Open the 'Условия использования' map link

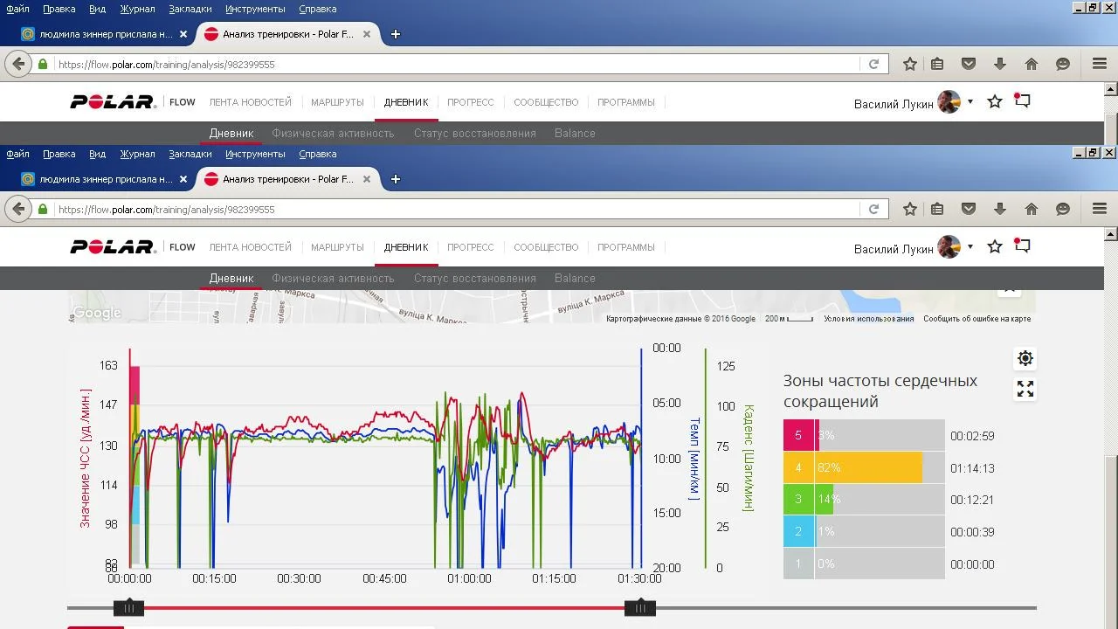(x=868, y=319)
